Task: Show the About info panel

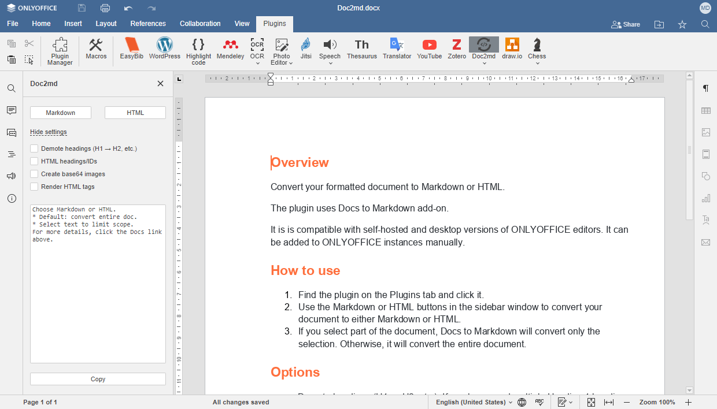Action: pos(12,198)
